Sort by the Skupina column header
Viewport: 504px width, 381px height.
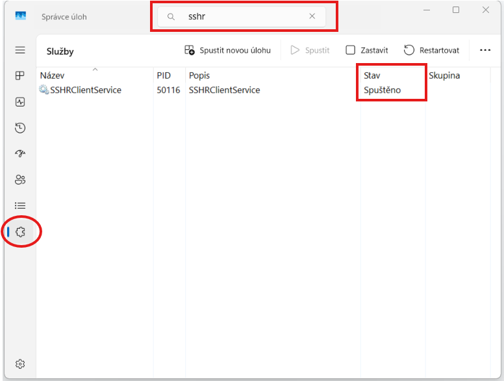coord(444,75)
